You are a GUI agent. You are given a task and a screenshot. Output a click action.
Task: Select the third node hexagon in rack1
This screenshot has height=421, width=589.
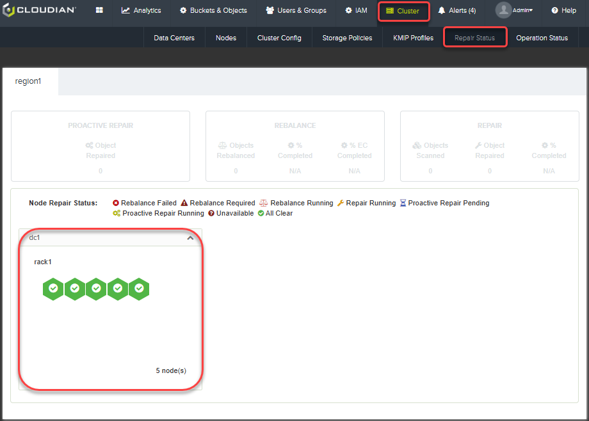click(x=96, y=289)
